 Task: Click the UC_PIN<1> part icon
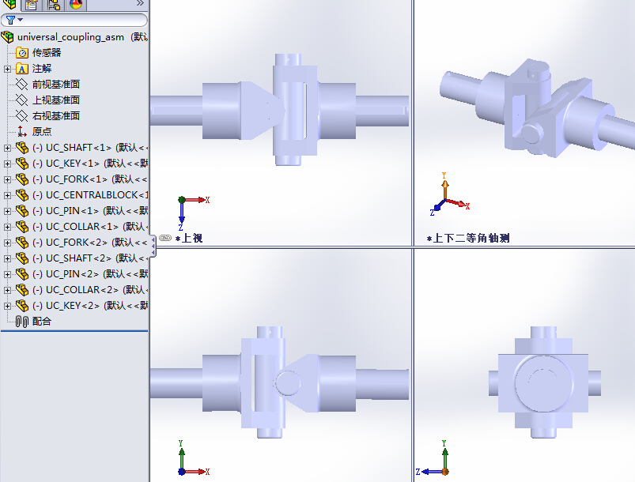pos(22,210)
